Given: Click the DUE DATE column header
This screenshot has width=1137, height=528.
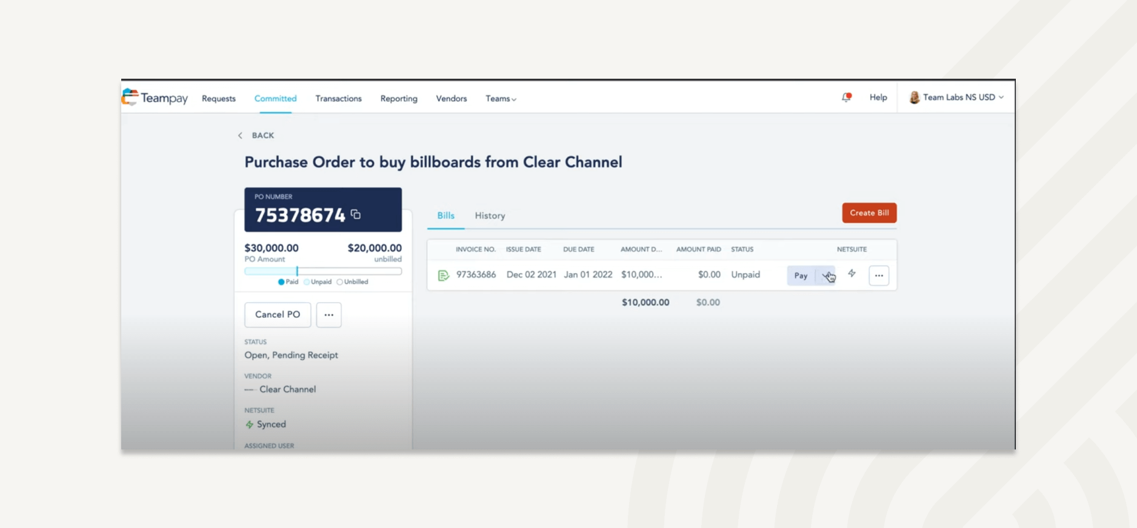Looking at the screenshot, I should point(579,249).
